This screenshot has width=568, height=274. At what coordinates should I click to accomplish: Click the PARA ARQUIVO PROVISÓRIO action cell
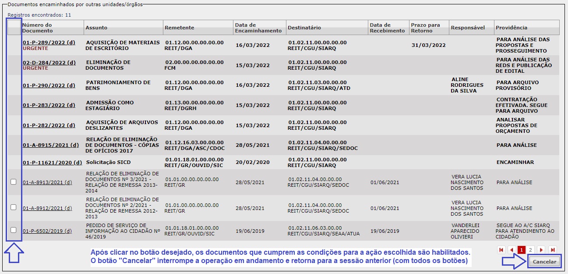tap(518, 85)
